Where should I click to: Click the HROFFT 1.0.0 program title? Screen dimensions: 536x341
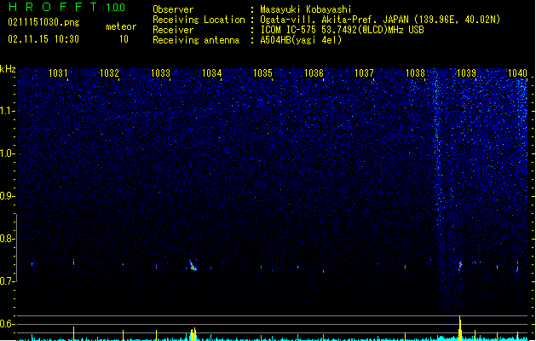[66, 7]
